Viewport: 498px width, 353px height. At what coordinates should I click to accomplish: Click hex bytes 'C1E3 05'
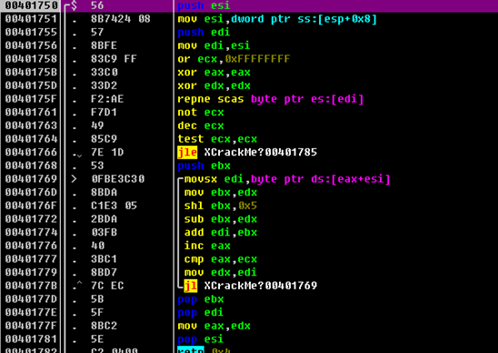[x=114, y=206]
